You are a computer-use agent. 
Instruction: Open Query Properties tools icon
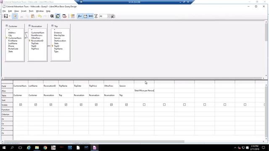pyautogui.click(x=113, y=16)
